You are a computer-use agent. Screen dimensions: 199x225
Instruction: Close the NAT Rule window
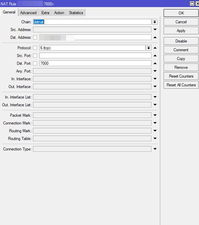point(197,4)
